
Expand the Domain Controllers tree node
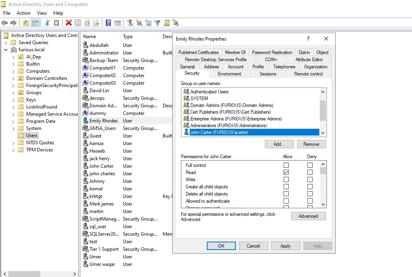13,78
